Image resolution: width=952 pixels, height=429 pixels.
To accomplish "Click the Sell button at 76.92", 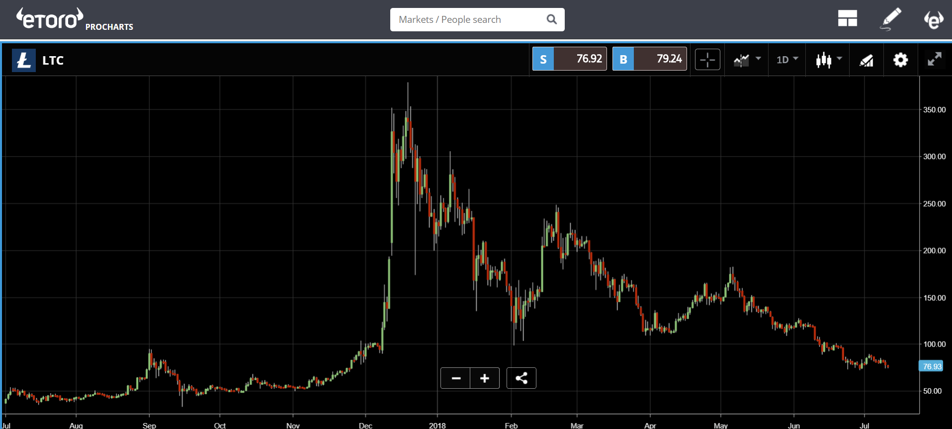I will (x=569, y=59).
